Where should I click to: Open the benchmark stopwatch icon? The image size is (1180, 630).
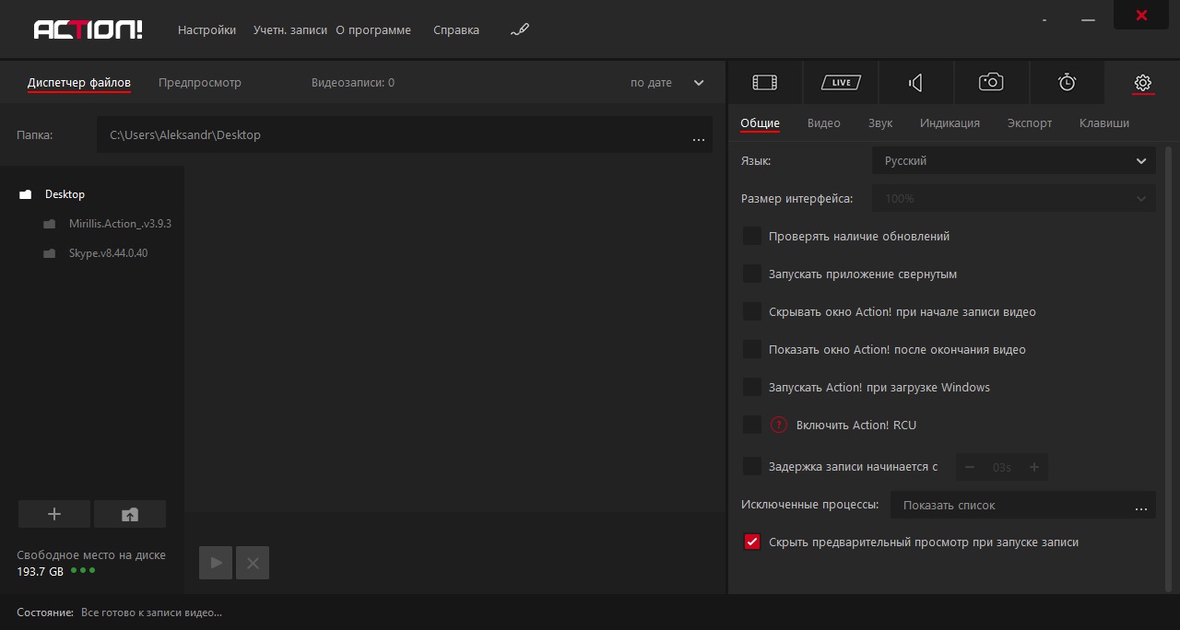coord(1067,83)
